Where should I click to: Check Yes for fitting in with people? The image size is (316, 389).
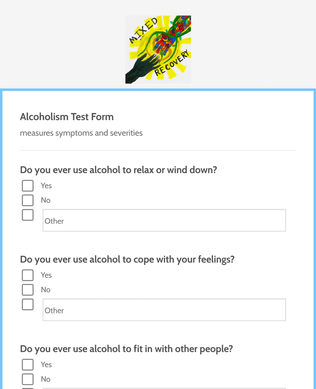28,364
